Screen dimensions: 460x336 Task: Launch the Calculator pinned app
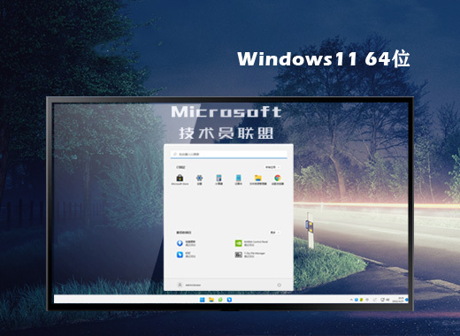(218, 179)
